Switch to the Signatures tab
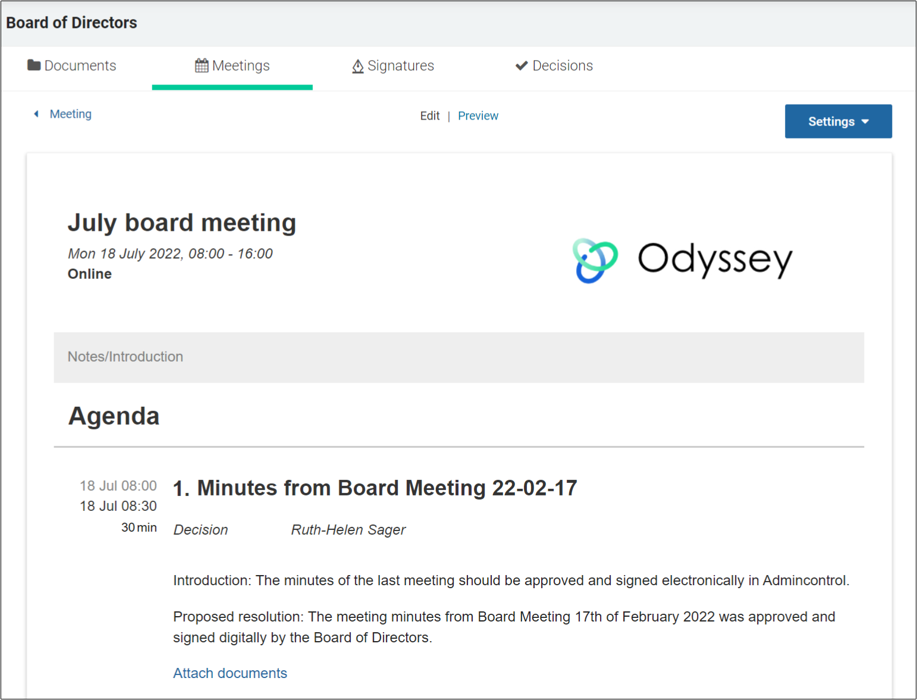 [x=393, y=65]
